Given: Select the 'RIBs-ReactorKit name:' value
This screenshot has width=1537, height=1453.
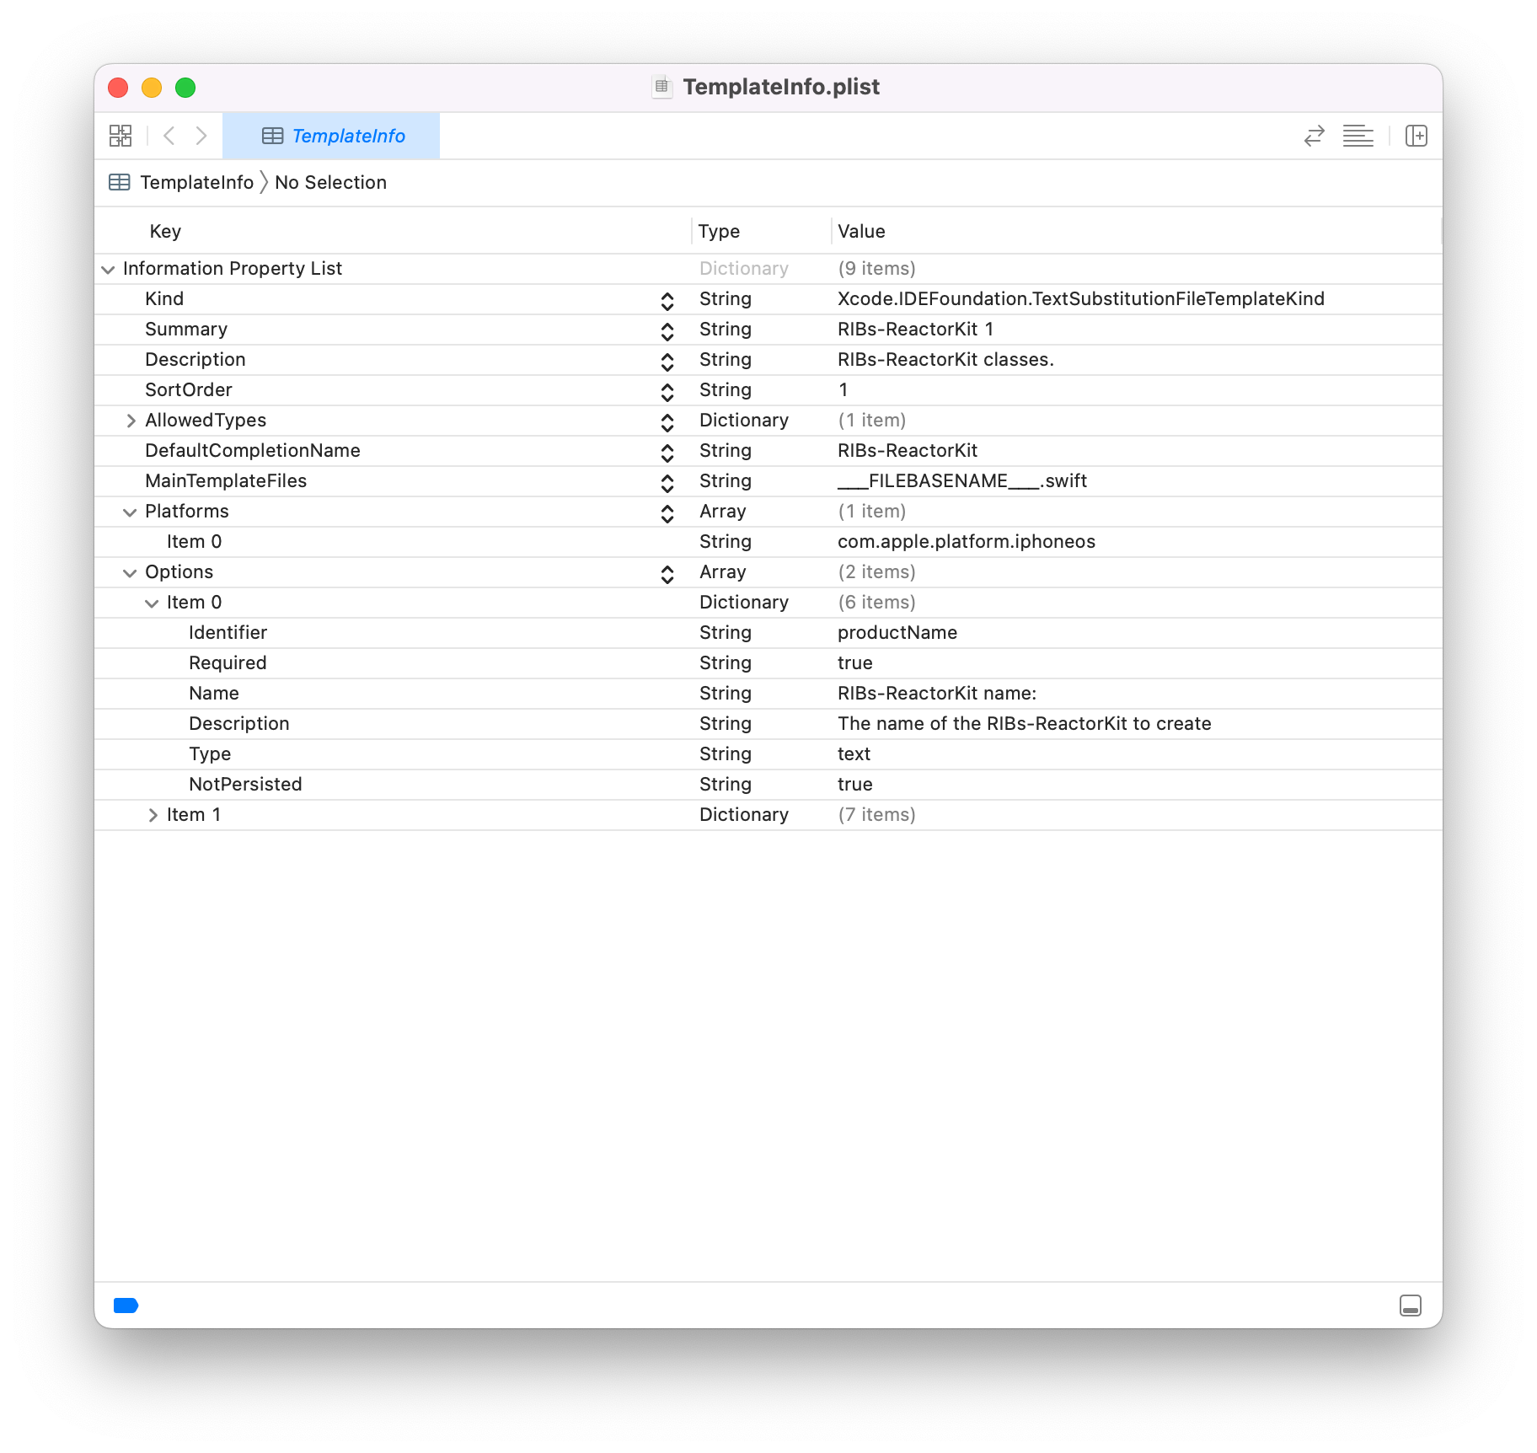Looking at the screenshot, I should coord(937,693).
